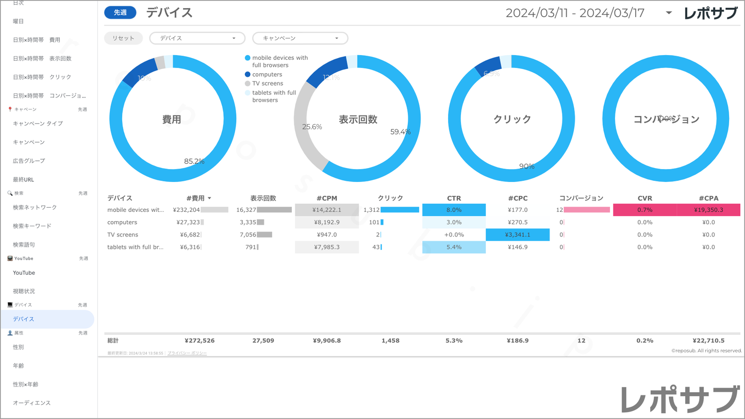Go to the 広告グループ sidebar page

pyautogui.click(x=29, y=161)
